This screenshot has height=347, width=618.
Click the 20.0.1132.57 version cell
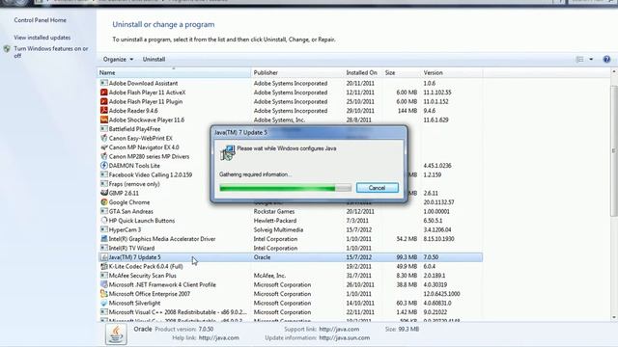438,201
